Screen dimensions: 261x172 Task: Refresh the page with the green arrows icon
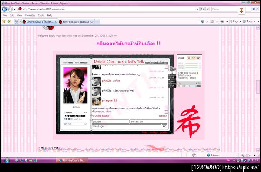(202, 9)
